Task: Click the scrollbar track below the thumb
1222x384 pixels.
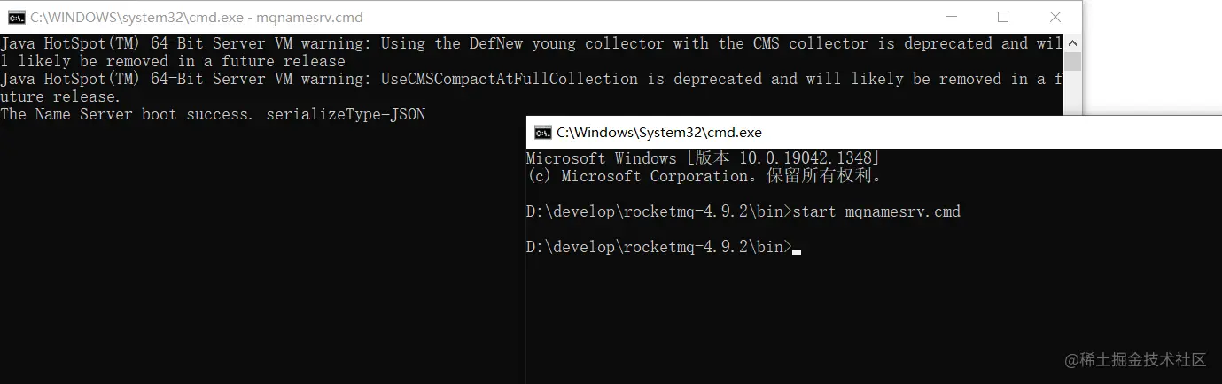Action: click(1073, 93)
